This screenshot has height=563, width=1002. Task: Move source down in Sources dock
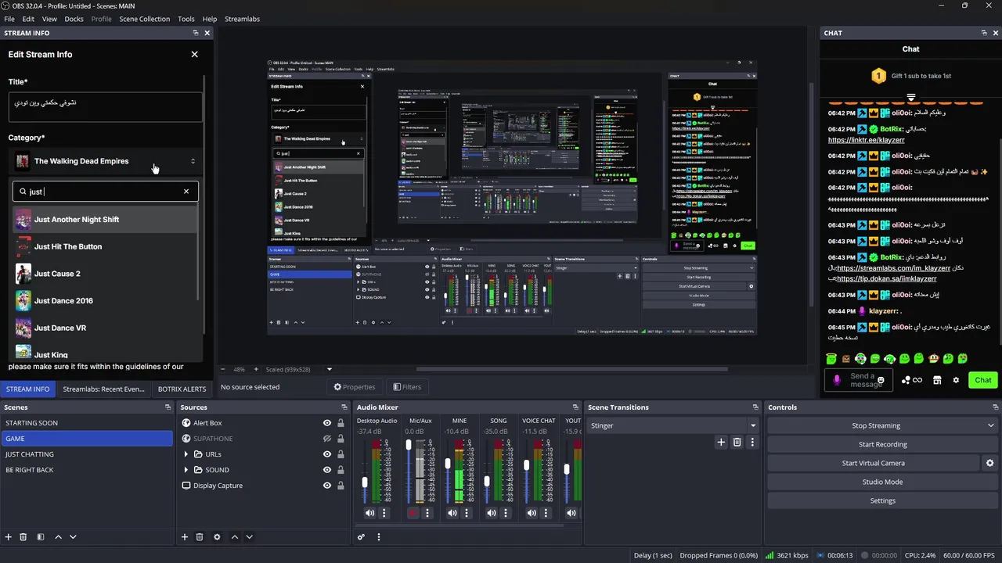(x=249, y=537)
